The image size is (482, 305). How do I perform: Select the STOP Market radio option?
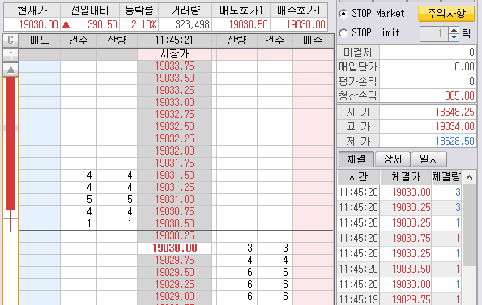(343, 14)
